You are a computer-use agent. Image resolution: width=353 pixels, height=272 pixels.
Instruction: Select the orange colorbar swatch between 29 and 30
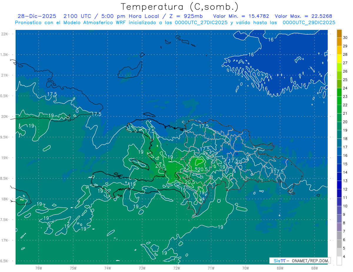[339, 42]
